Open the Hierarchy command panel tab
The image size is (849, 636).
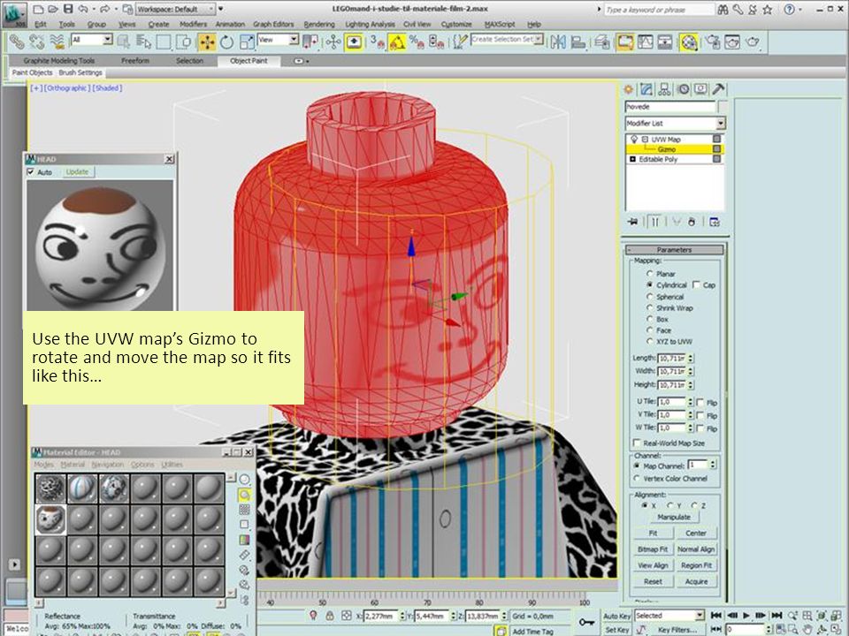(664, 89)
